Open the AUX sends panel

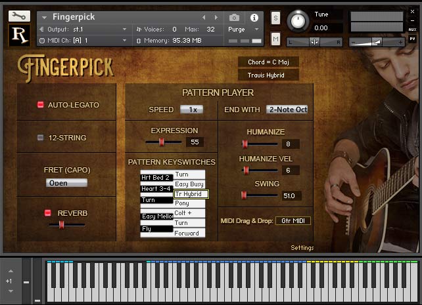pos(412,30)
